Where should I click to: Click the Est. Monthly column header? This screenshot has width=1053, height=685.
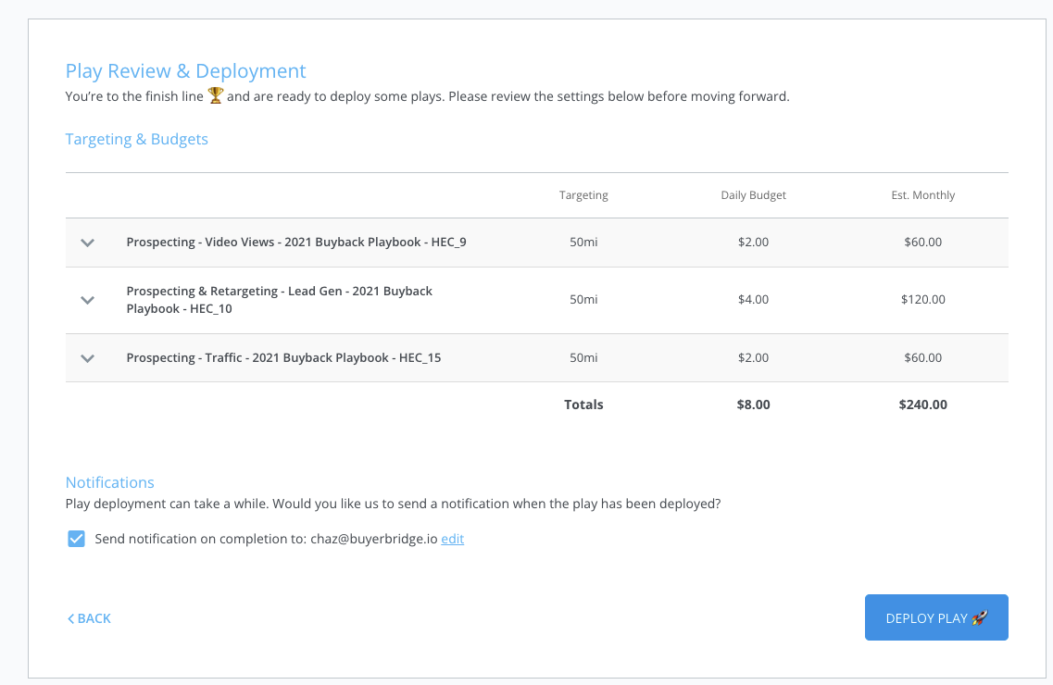pos(922,195)
